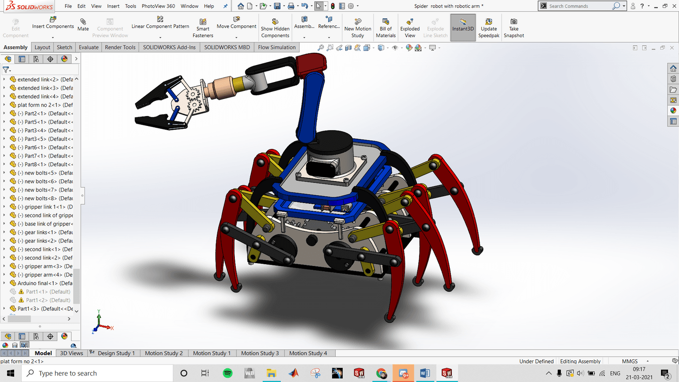Screen dimensions: 679x382
Task: Select new bolts<5> in the tree
Action: pyautogui.click(x=45, y=173)
